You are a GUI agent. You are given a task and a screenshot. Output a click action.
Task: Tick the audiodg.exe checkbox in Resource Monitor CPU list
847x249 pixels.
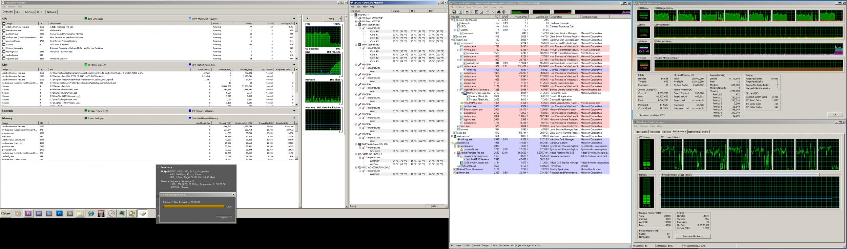click(x=4, y=55)
